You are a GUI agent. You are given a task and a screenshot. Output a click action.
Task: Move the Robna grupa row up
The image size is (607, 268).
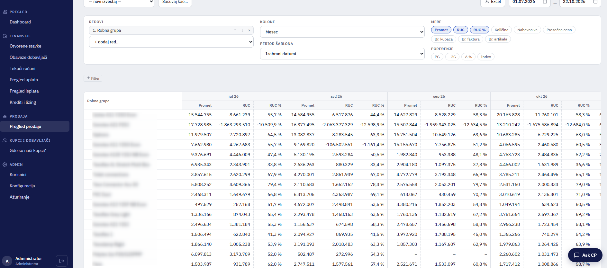click(235, 31)
